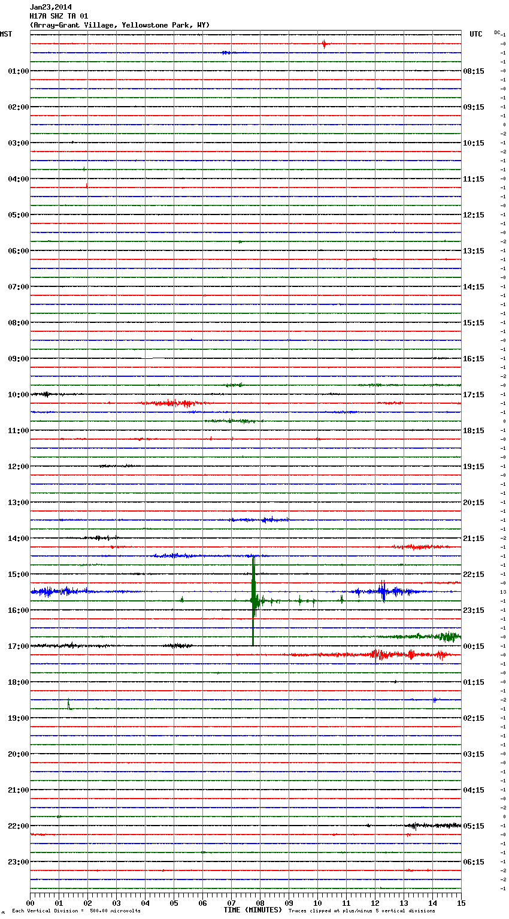Select the 09:00 MST time label

click(x=19, y=359)
